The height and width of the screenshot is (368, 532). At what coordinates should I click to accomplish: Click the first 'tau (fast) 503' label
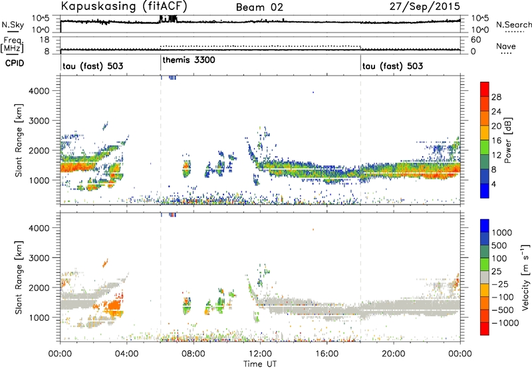pyautogui.click(x=92, y=66)
